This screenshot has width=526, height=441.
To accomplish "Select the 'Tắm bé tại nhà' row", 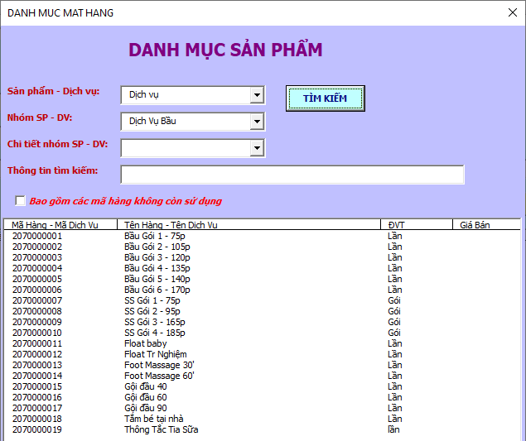I will 262,419.
